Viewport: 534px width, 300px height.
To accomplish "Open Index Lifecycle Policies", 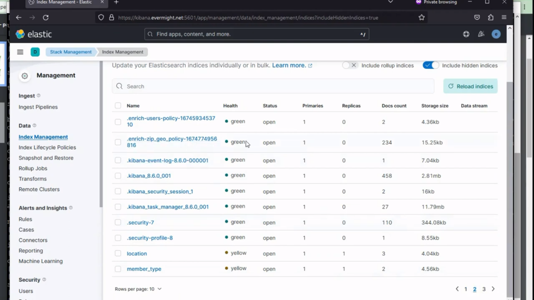I will click(47, 147).
